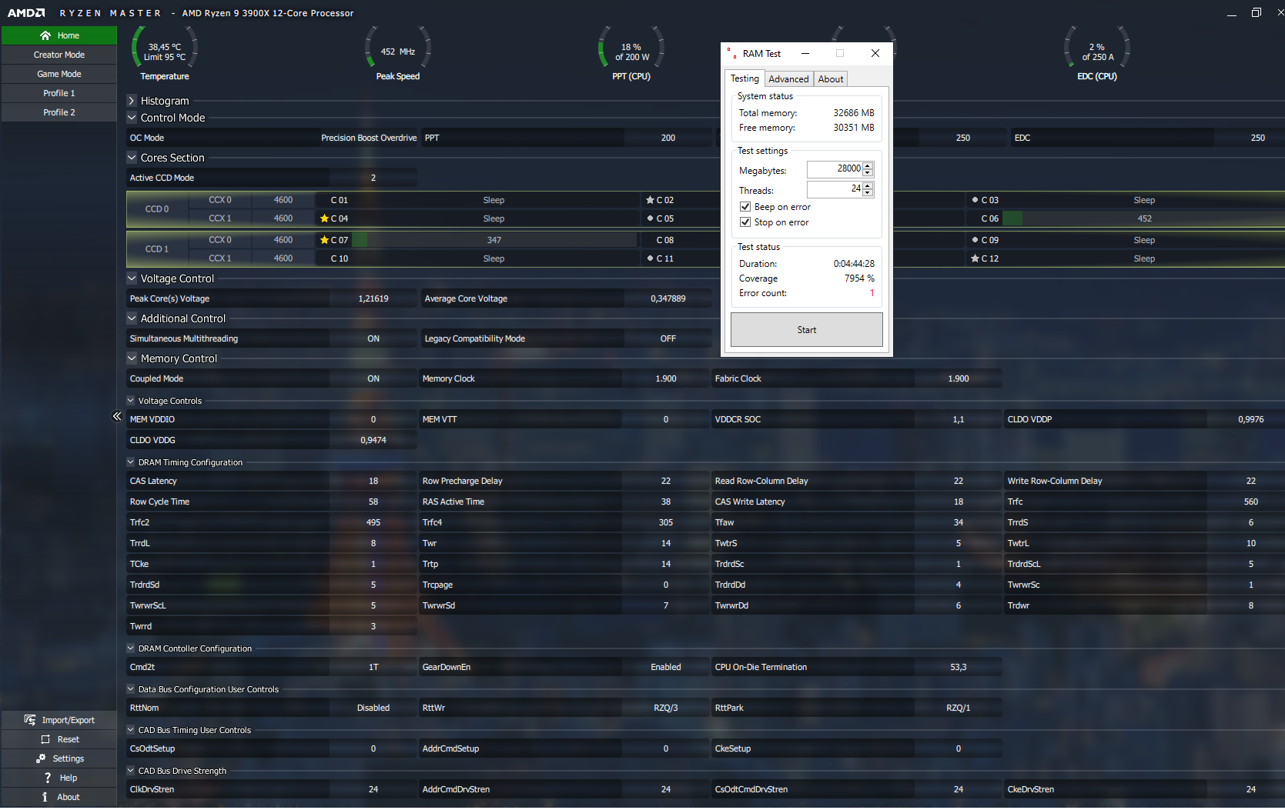1285x810 pixels.
Task: Click the VDDCR SOC value 1,1
Action: tap(959, 419)
